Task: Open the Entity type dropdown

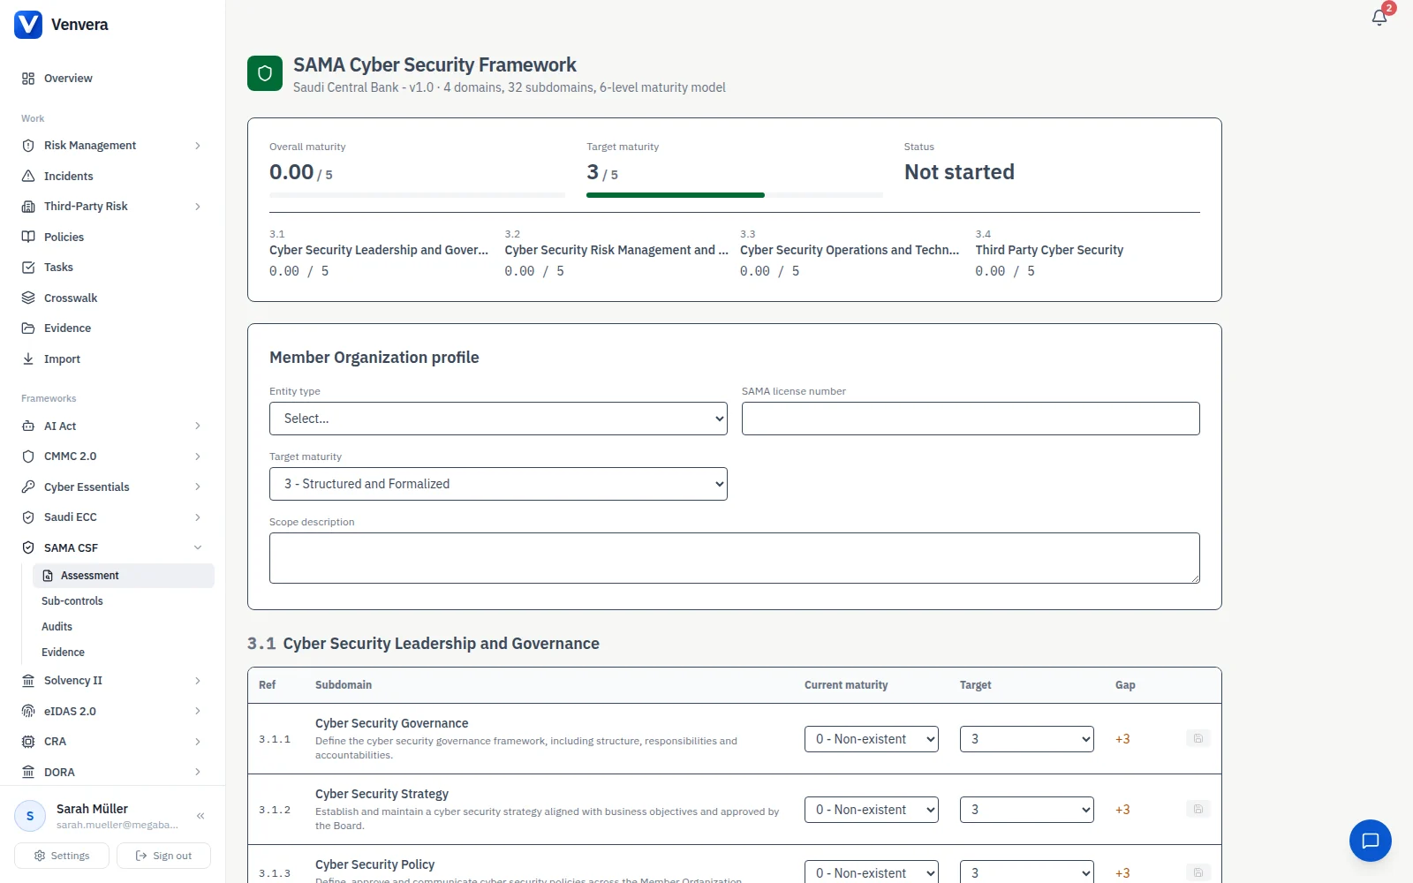Action: click(x=498, y=419)
